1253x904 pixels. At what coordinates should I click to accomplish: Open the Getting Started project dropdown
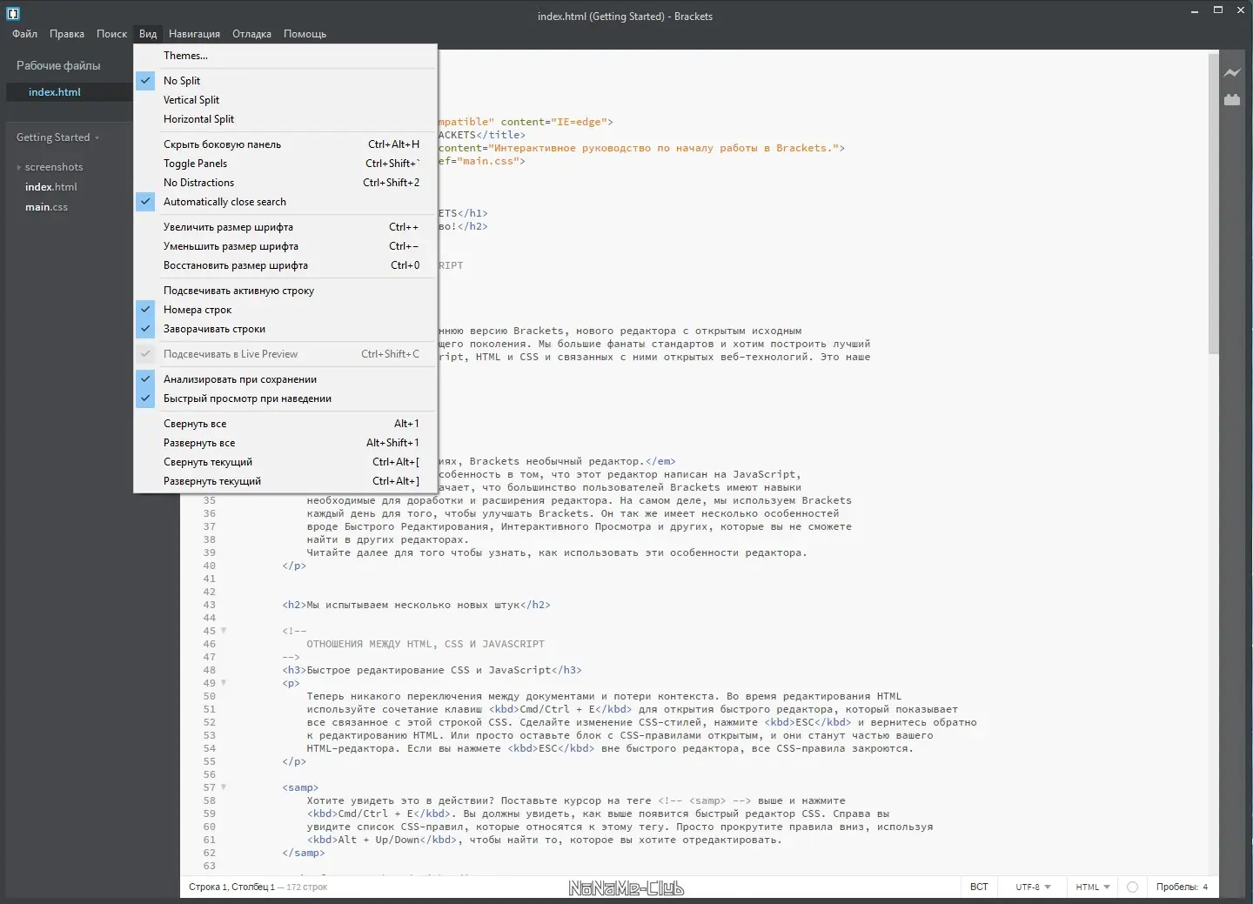(57, 137)
